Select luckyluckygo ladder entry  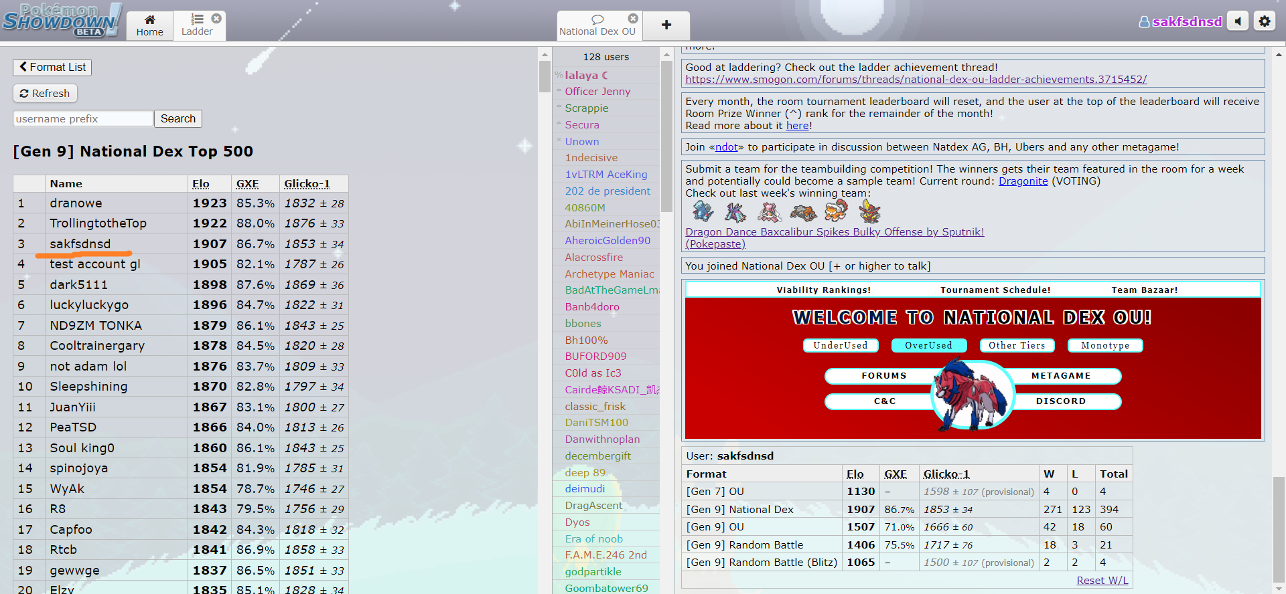pos(181,304)
